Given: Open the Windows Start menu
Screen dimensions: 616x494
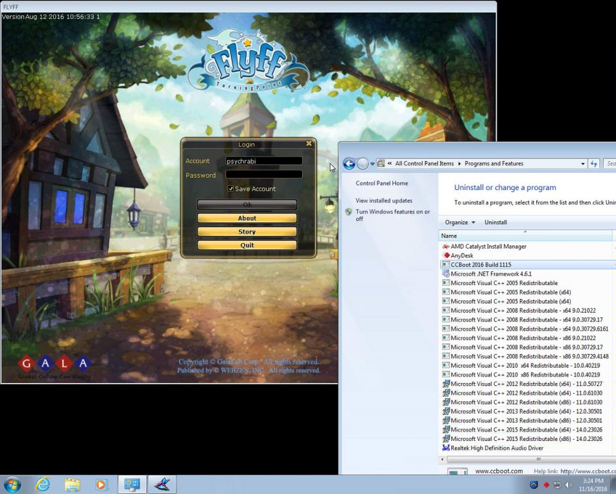Looking at the screenshot, I should tap(12, 484).
